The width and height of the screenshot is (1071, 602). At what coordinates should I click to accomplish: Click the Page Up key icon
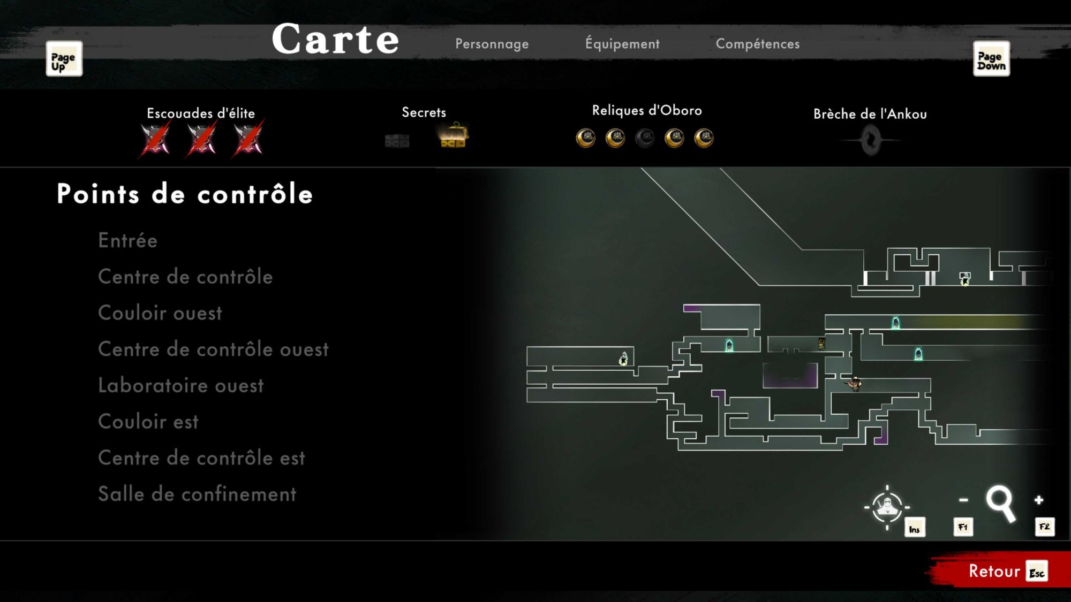64,59
